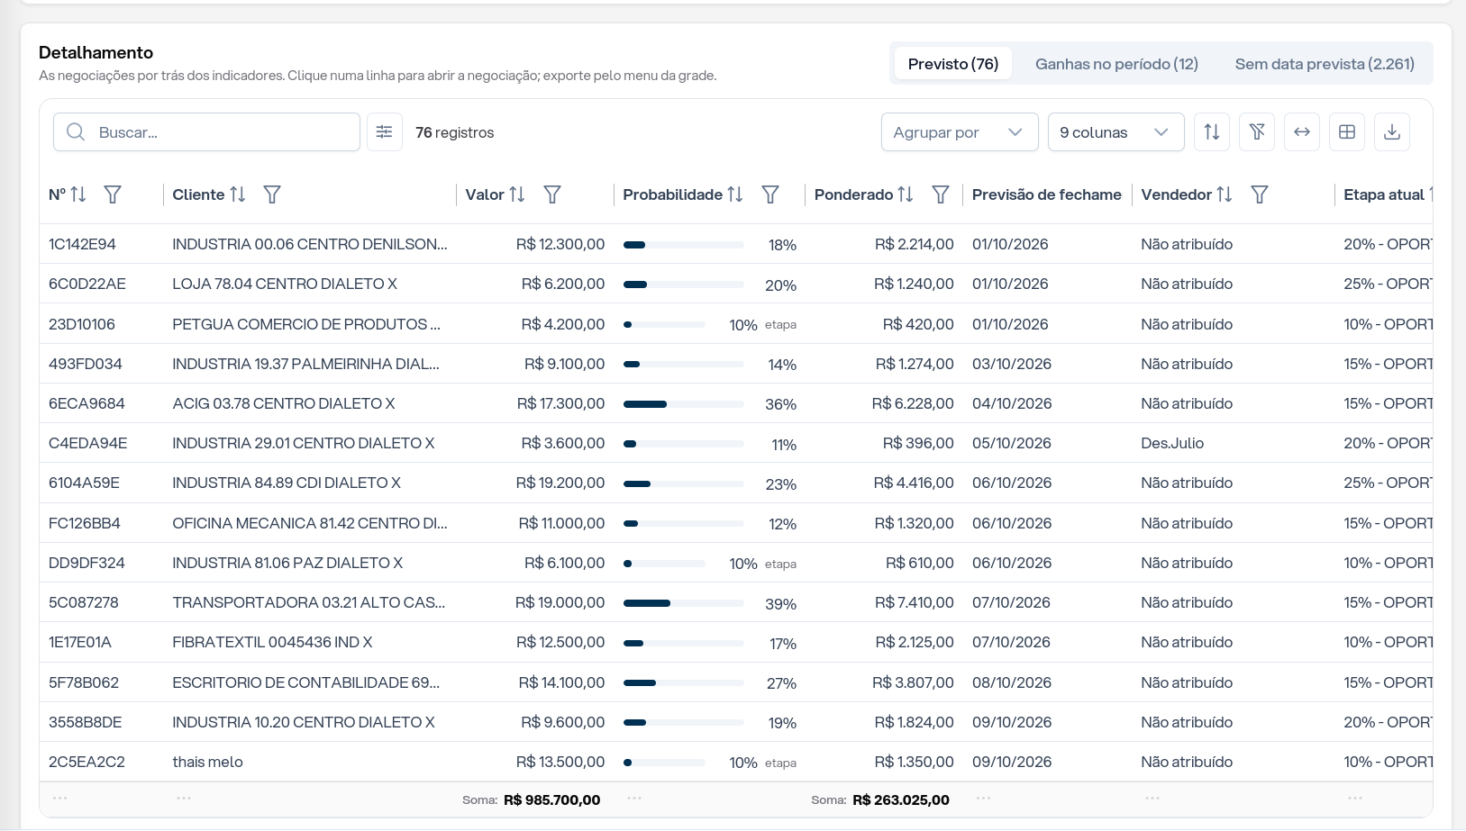Open FIBRATEXTIL 0045436 IND X negotiation
This screenshot has width=1466, height=831.
[x=272, y=642]
